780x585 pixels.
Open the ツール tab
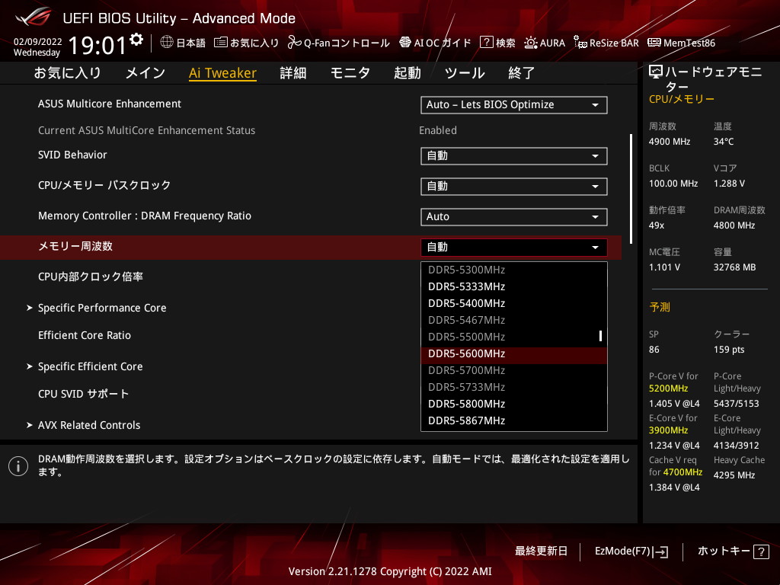click(x=465, y=73)
